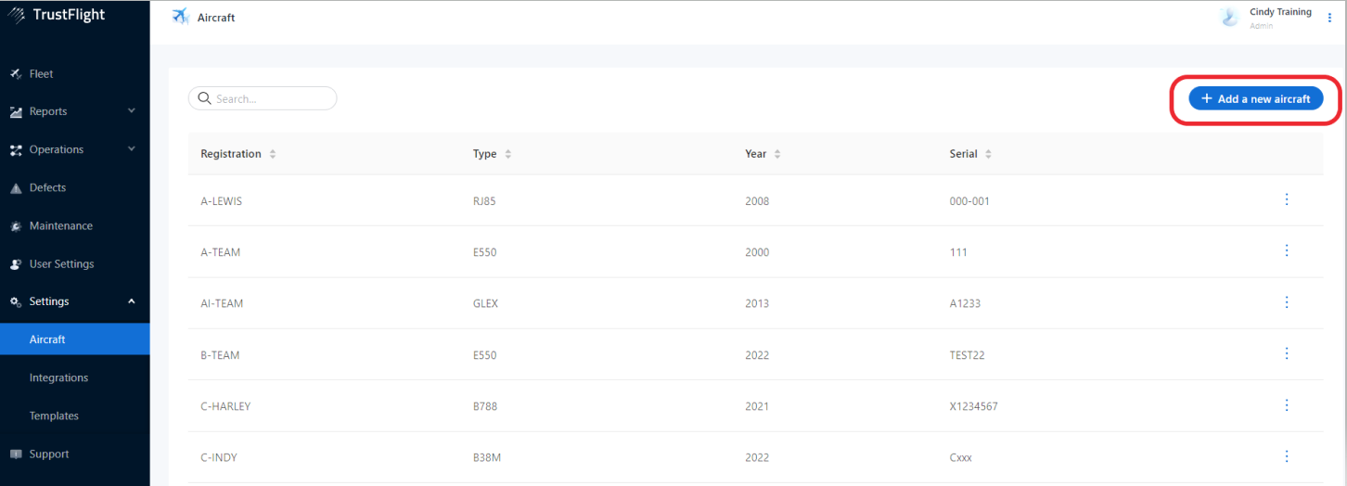Sort aircraft by Serial column arrows
Image resolution: width=1347 pixels, height=486 pixels.
pyautogui.click(x=988, y=154)
